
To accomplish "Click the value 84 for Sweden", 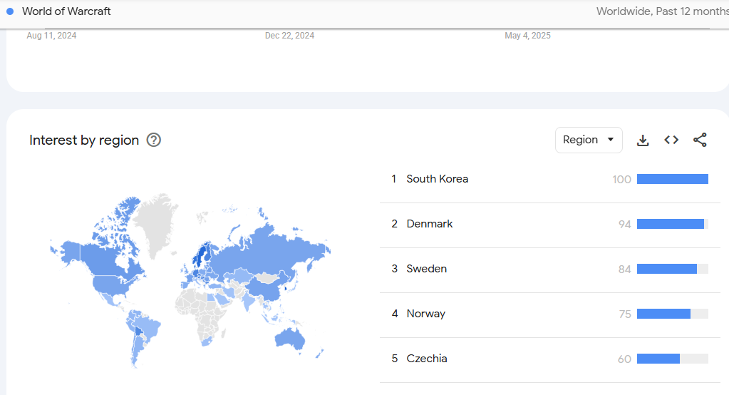I will point(625,270).
